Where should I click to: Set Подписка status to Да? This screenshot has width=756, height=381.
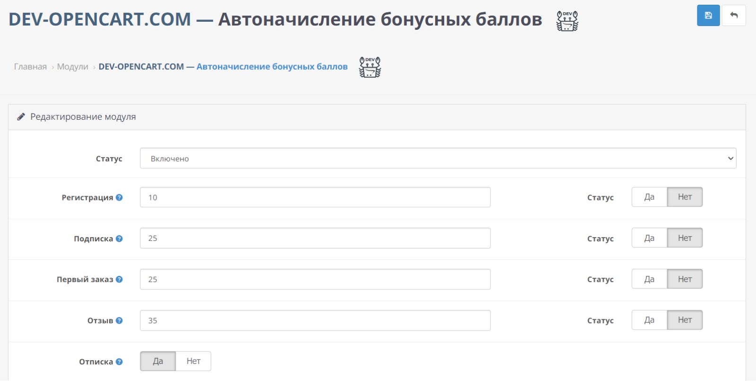[x=649, y=238]
